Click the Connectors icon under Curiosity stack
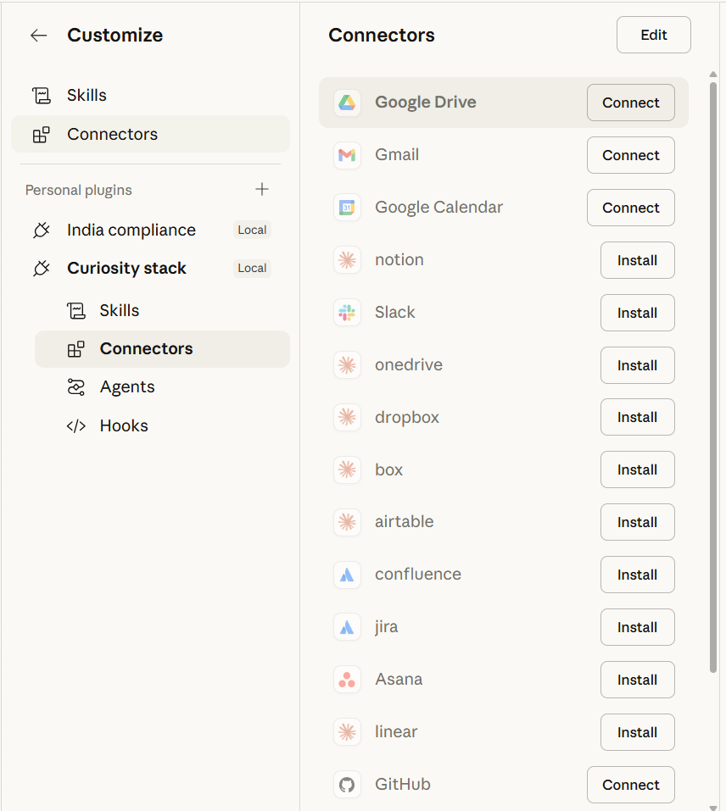726x811 pixels. click(76, 349)
